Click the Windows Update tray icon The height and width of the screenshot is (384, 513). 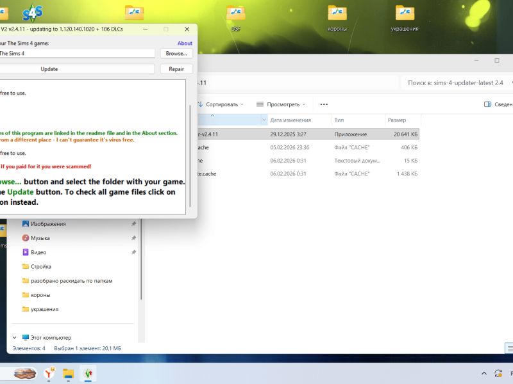pos(498,373)
